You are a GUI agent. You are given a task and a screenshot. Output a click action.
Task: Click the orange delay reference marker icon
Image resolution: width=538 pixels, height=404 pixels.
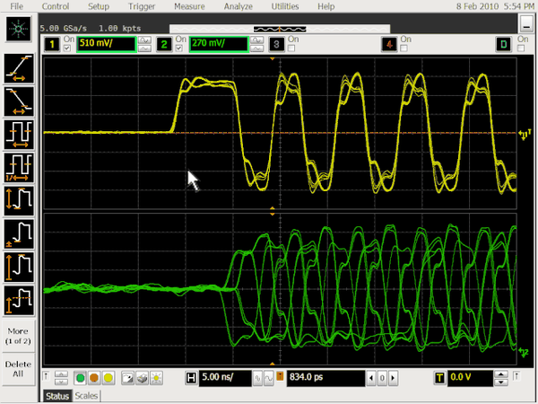tap(280, 376)
